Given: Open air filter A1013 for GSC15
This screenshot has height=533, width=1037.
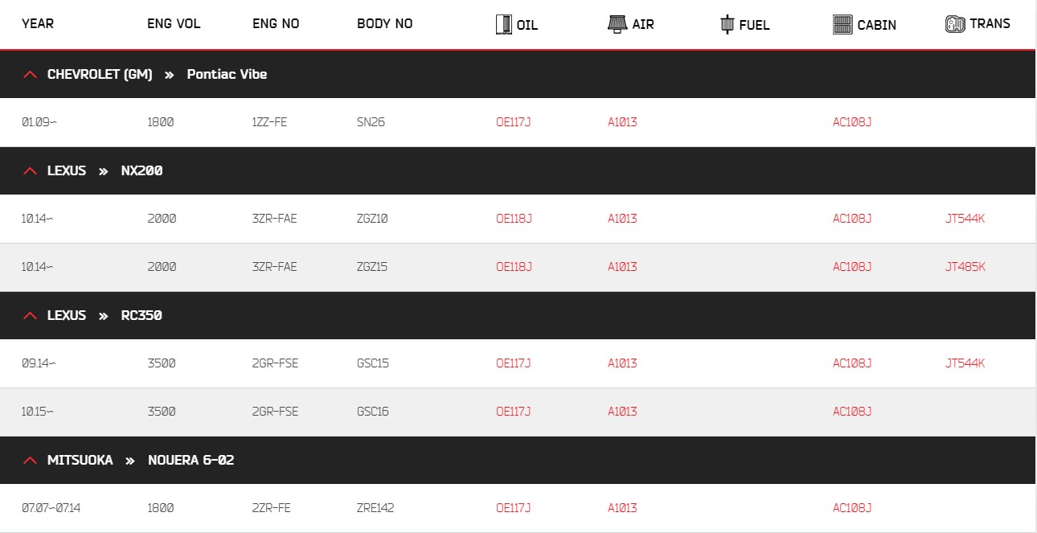Looking at the screenshot, I should point(622,363).
